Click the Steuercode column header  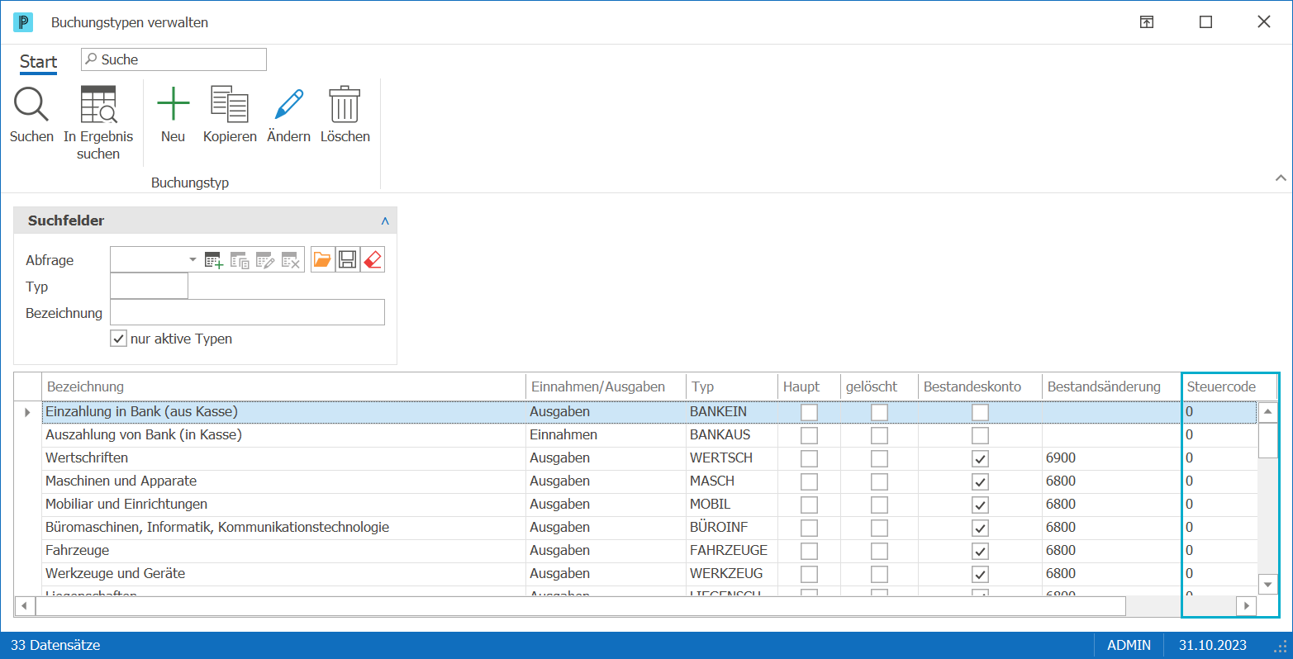1229,386
